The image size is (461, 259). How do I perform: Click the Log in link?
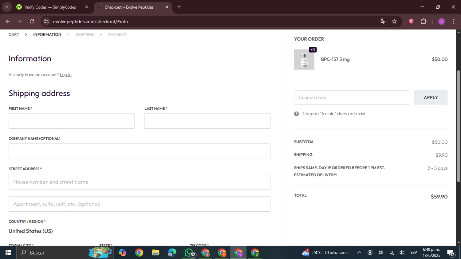(65, 75)
